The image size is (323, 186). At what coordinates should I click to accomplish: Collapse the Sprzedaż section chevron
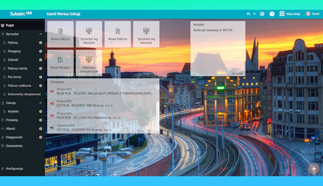[x=41, y=34]
